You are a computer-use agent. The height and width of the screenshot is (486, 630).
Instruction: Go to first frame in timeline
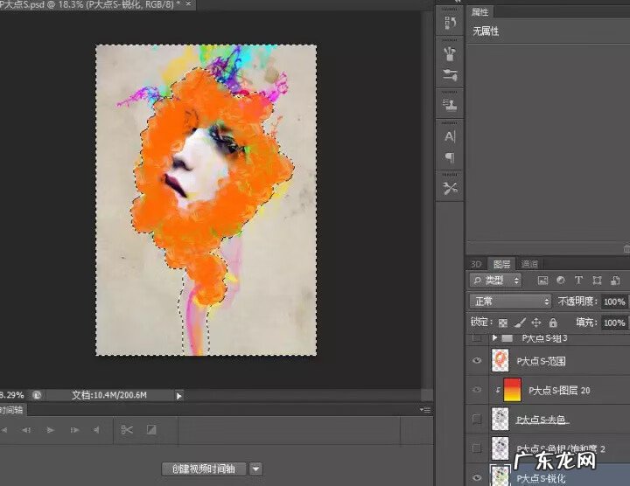(4, 430)
